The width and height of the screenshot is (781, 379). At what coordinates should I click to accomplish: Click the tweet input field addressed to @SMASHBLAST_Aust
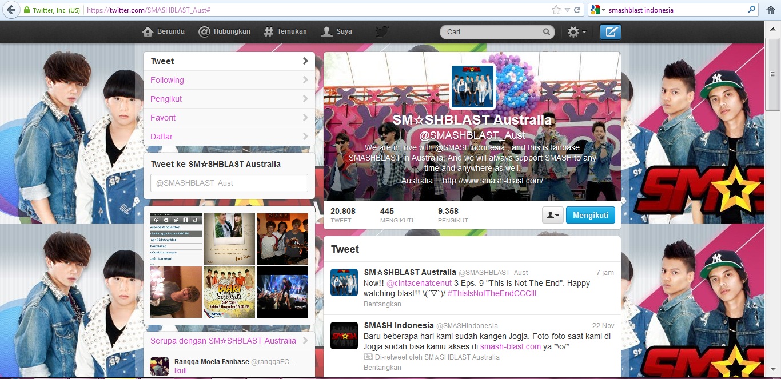click(x=228, y=182)
